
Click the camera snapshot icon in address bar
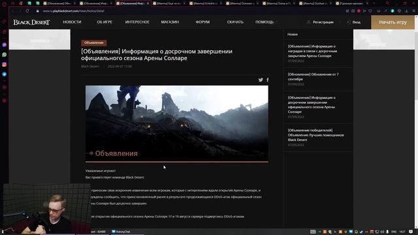coord(353,11)
